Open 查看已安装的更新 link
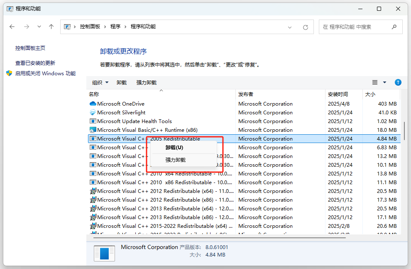Viewport: 411px width, 269px height. 35,63
